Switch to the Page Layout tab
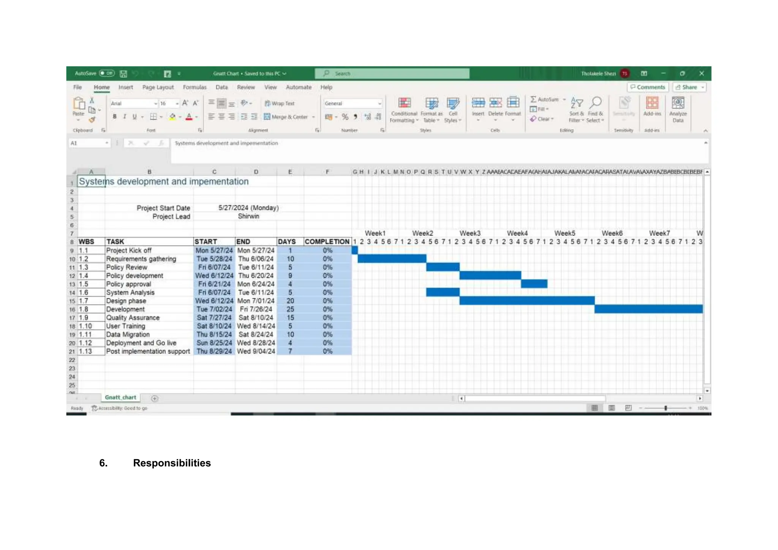This screenshot has width=778, height=550. click(158, 87)
